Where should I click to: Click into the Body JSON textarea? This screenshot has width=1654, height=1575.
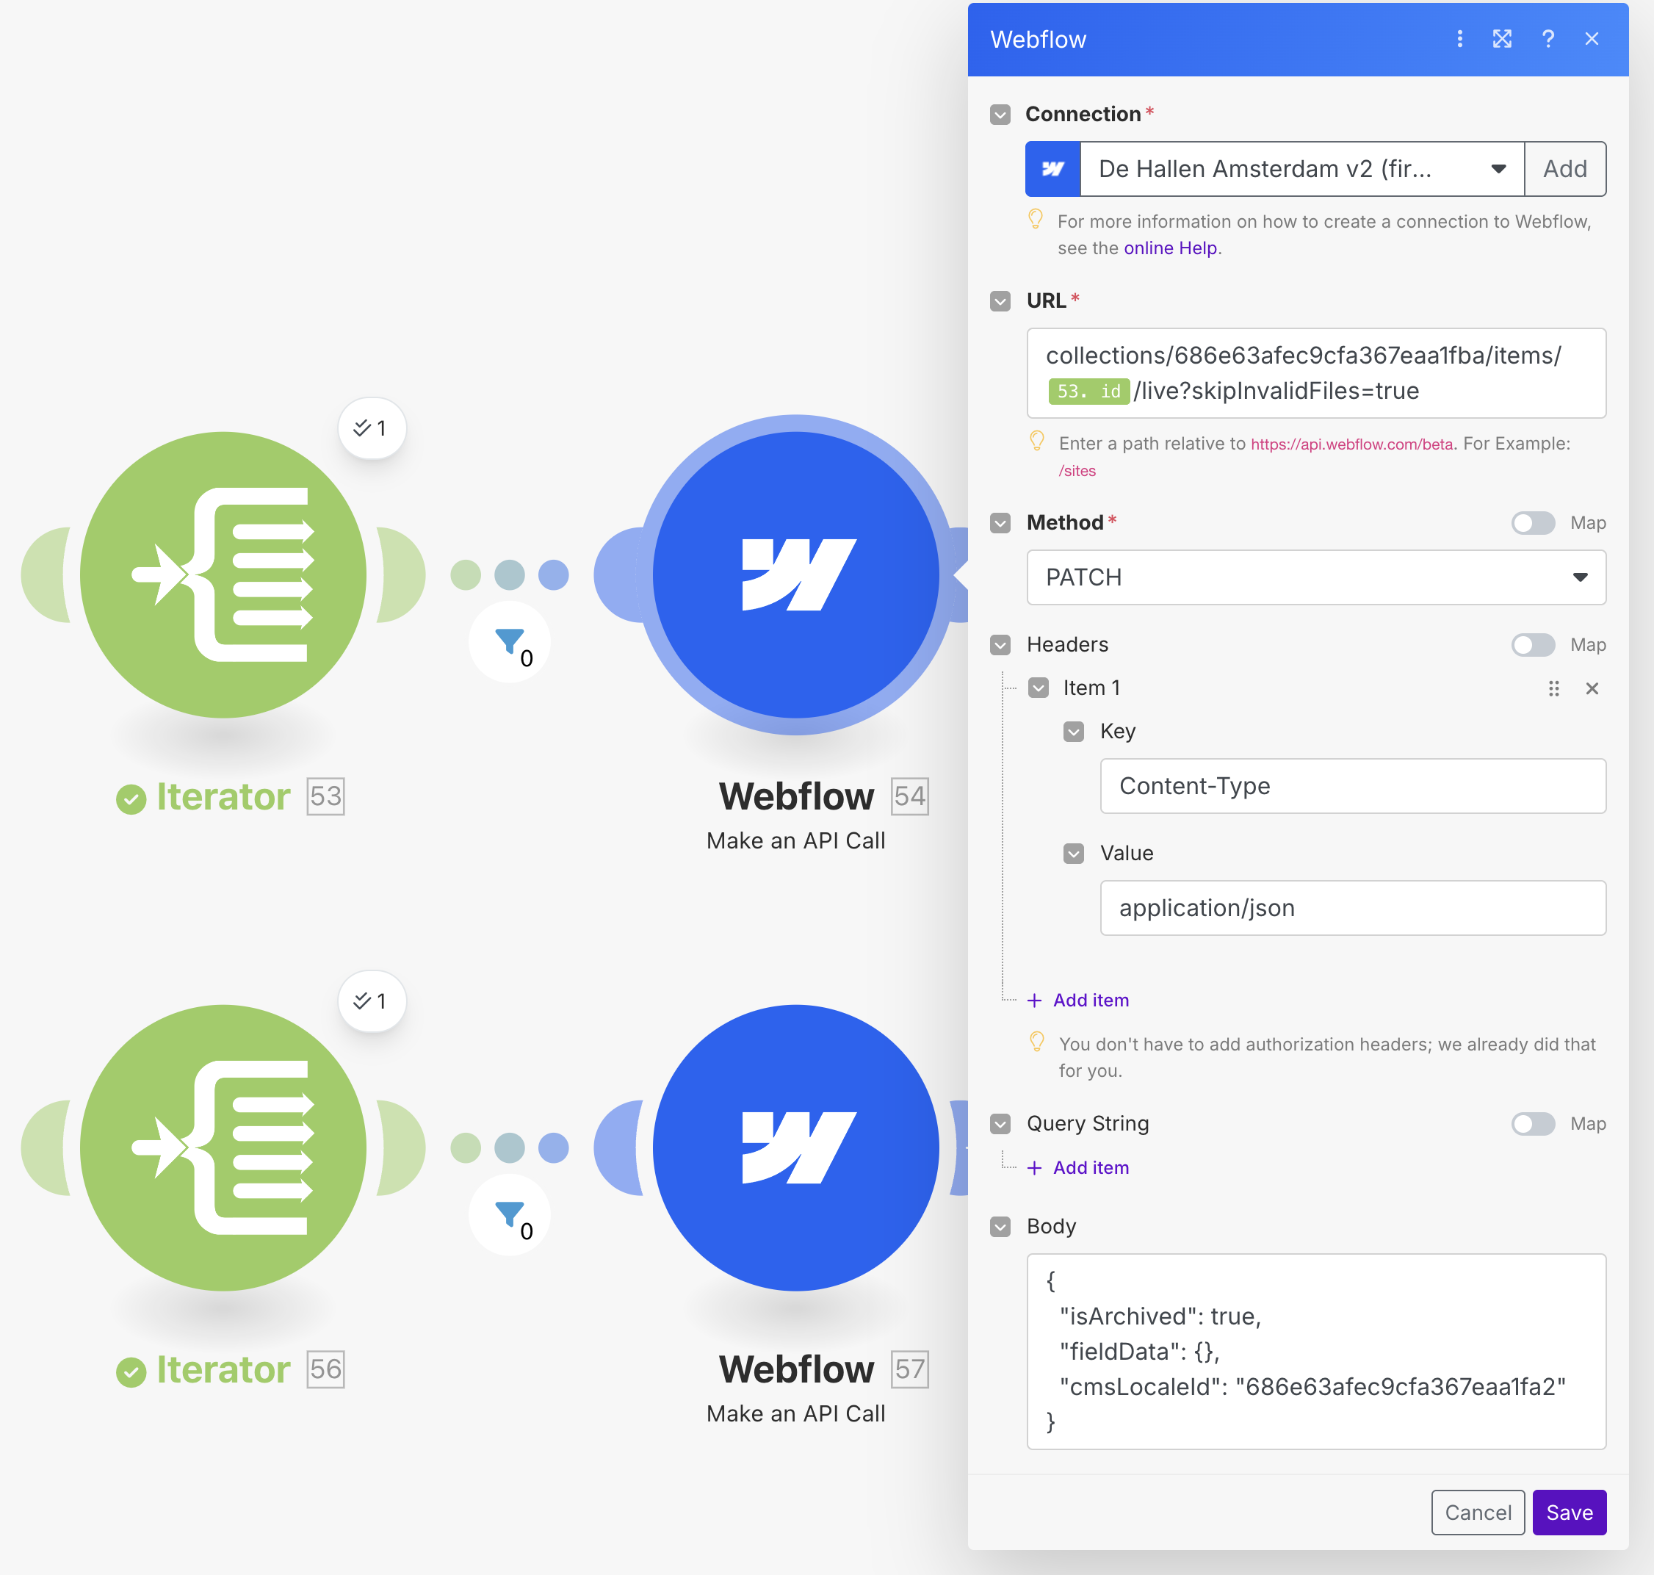(x=1316, y=1351)
